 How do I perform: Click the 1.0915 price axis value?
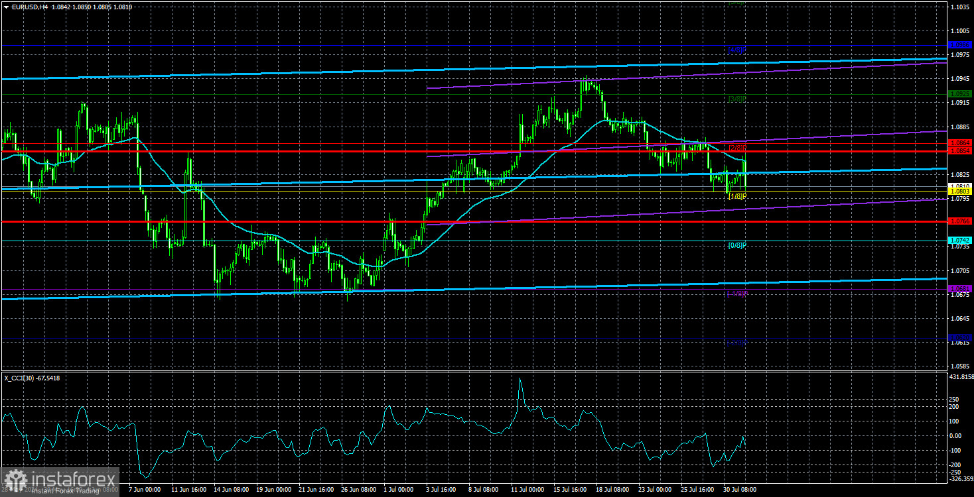[x=960, y=103]
